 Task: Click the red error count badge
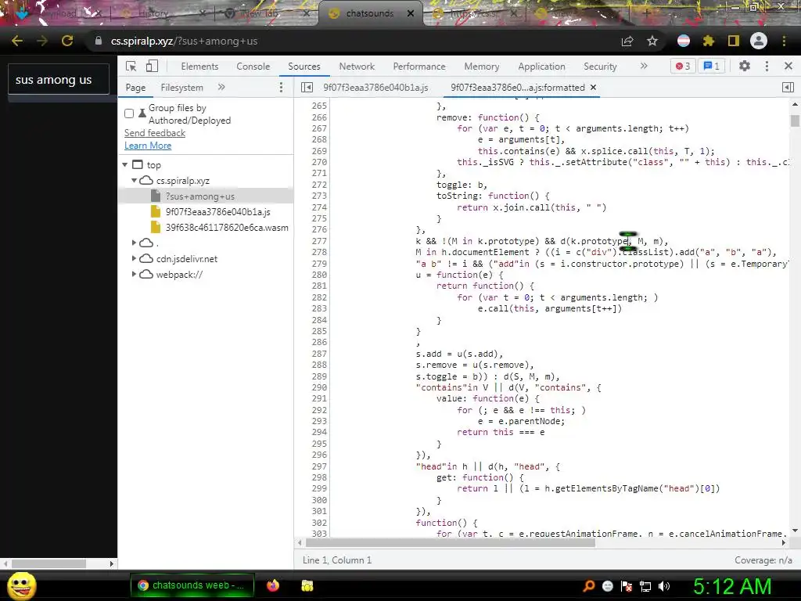682,66
